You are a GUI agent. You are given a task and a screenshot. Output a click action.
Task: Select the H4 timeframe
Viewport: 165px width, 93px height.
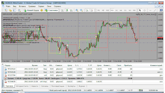tap(121, 10)
